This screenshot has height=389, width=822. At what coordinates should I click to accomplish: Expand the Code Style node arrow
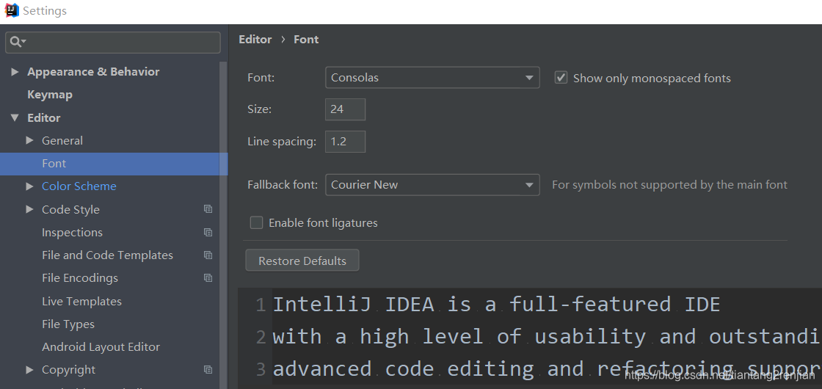point(30,209)
